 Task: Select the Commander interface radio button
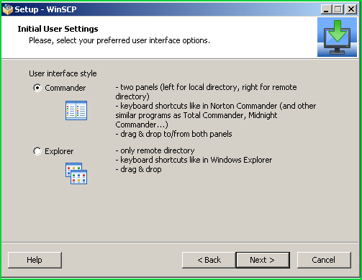(x=37, y=88)
